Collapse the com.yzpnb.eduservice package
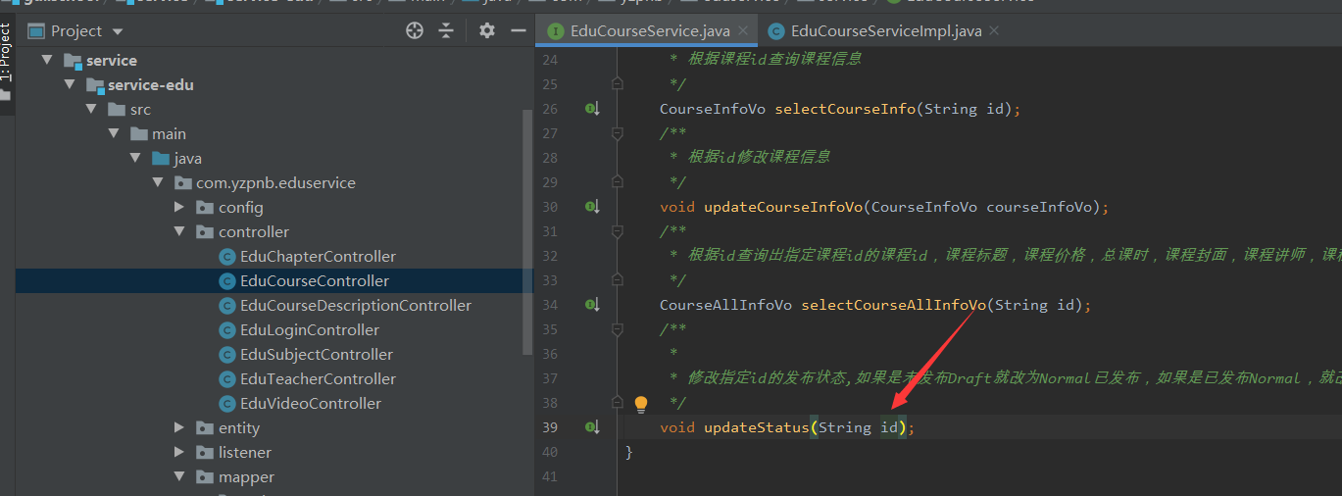The width and height of the screenshot is (1342, 496). click(x=158, y=183)
